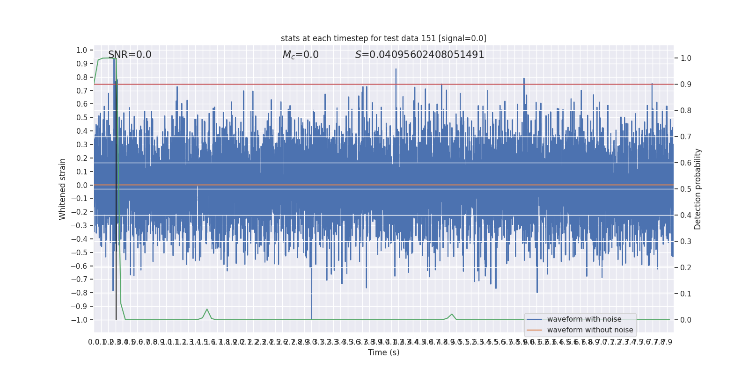Click the "Whitened strain" axis label

63,189
